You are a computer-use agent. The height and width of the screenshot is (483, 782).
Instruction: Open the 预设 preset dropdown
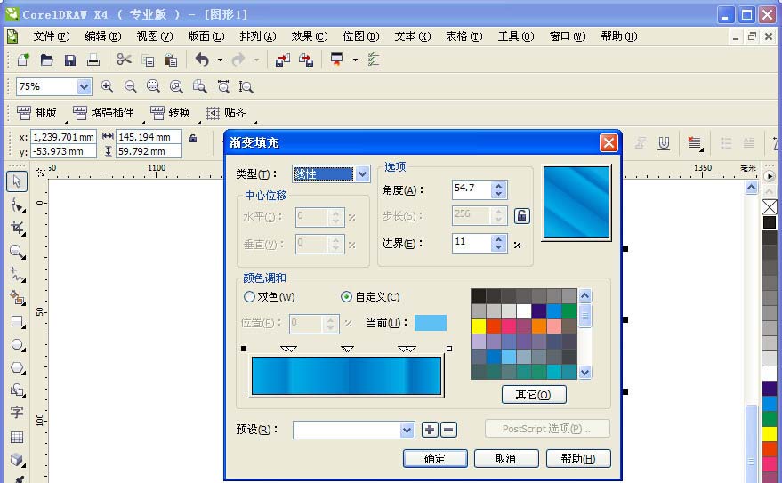pos(407,430)
